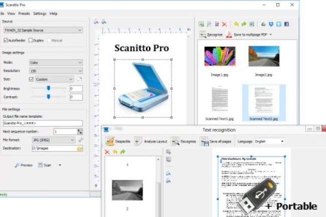The image size is (326, 217).
Task: Click Recognize in main window toolbar
Action: (x=211, y=35)
